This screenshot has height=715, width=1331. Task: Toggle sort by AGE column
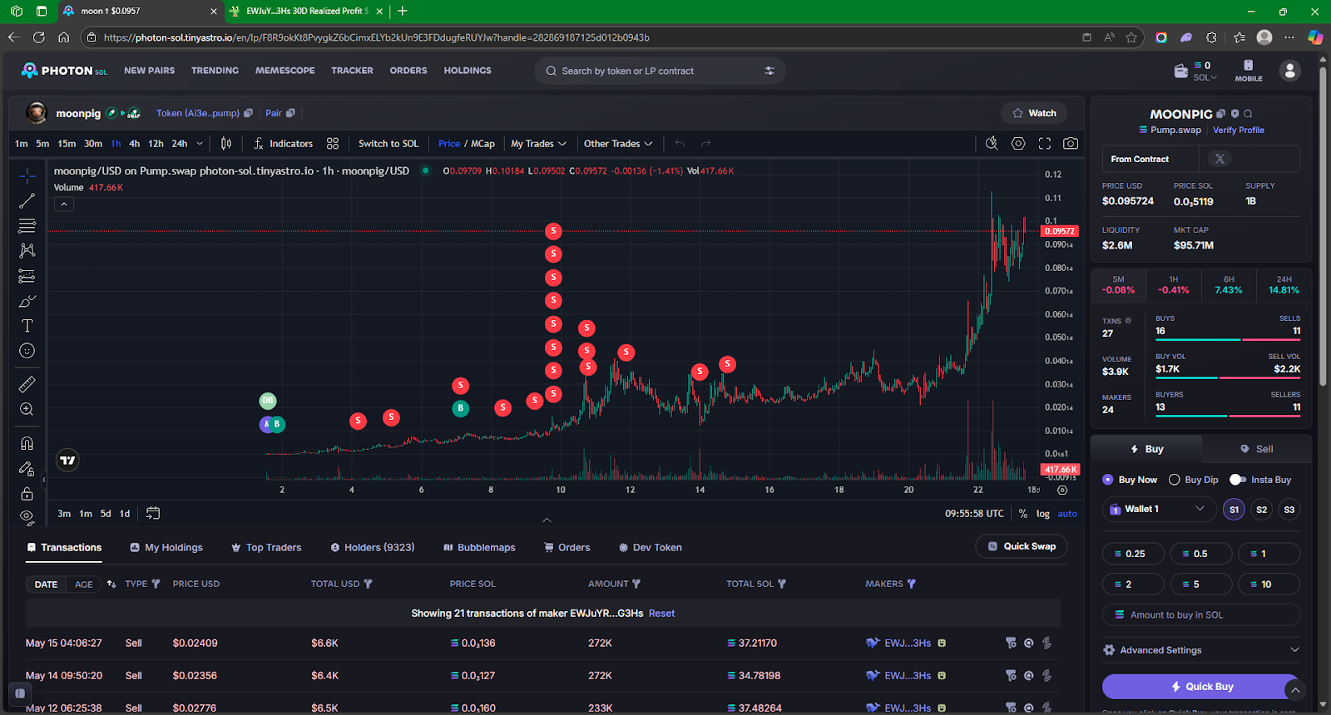83,584
